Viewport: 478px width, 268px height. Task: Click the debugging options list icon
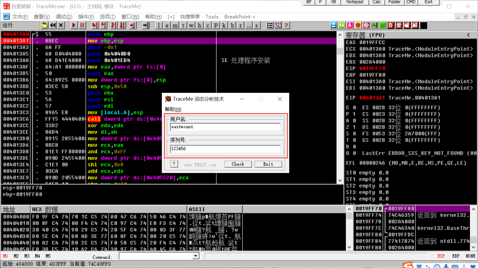[x=270, y=26]
